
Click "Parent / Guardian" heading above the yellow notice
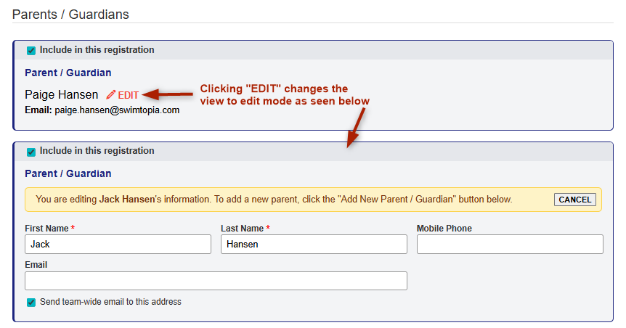click(68, 173)
